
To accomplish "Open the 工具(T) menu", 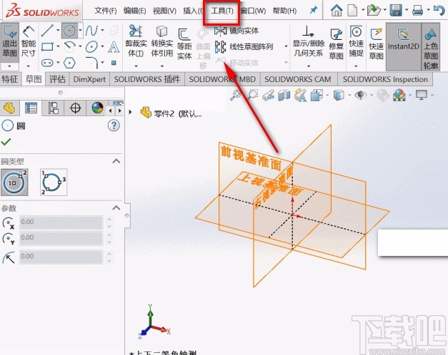I will tap(222, 11).
